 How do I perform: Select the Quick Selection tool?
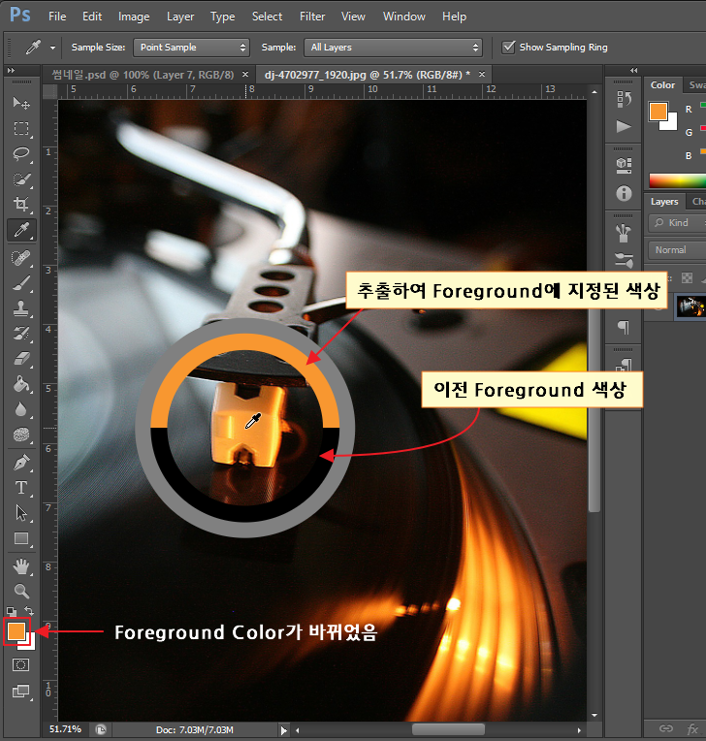tap(20, 179)
